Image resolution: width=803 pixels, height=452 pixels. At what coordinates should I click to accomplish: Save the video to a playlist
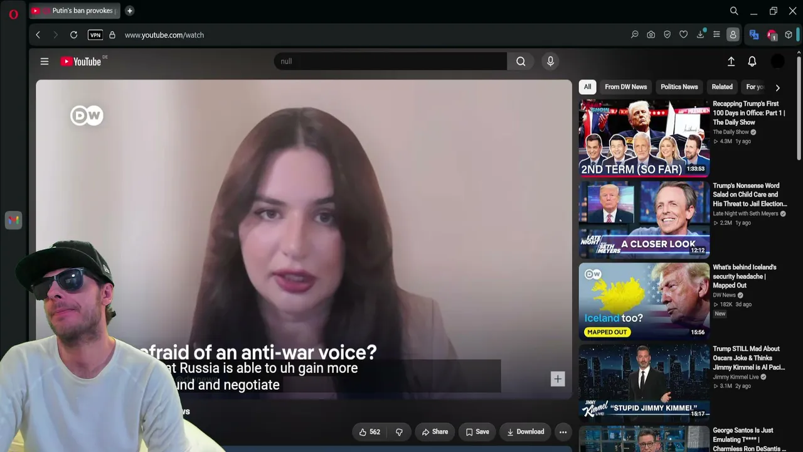pyautogui.click(x=477, y=432)
